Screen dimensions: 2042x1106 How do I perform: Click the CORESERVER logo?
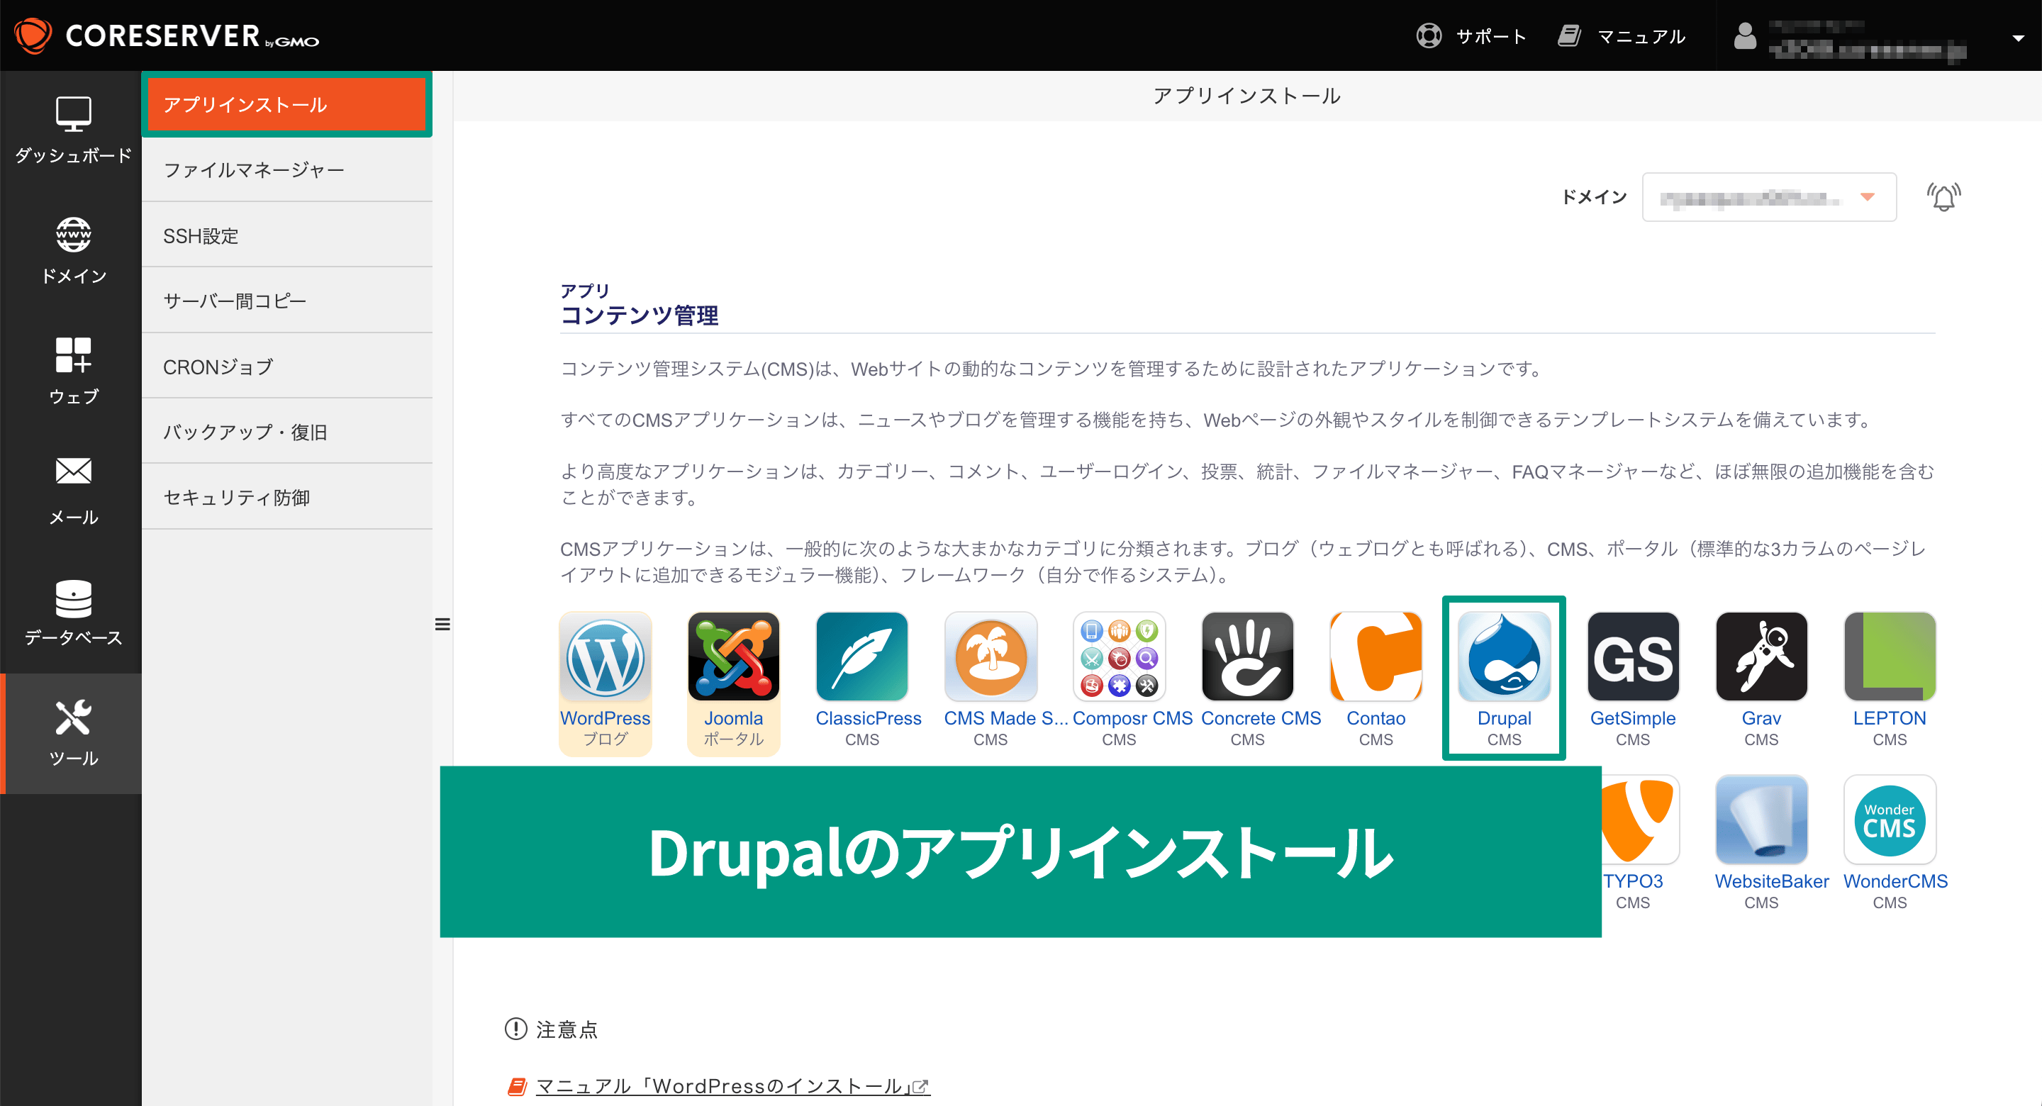(x=167, y=35)
